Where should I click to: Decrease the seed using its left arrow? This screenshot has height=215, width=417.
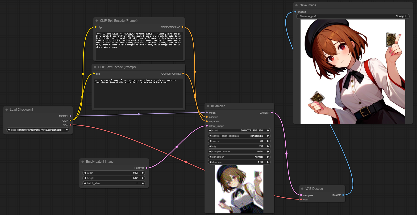[210, 131]
